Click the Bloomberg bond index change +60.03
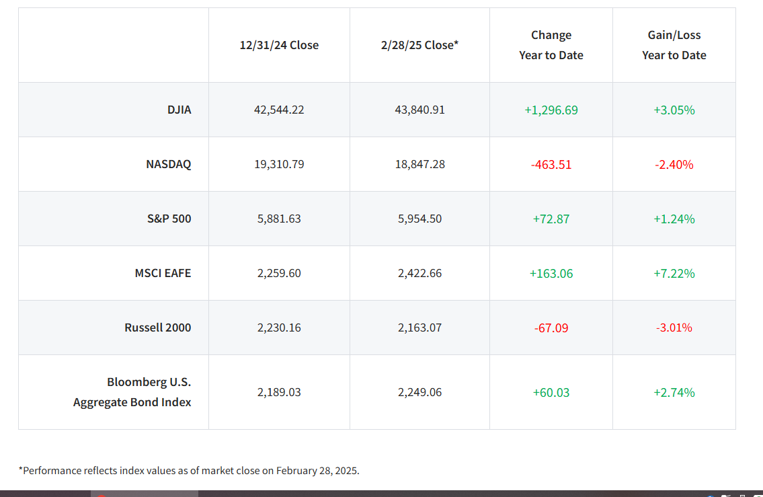This screenshot has height=497, width=763. point(551,392)
